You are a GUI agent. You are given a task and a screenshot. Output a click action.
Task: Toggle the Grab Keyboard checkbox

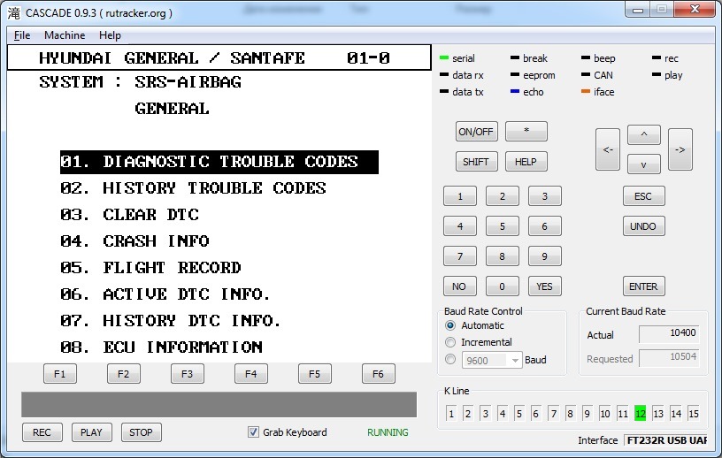pyautogui.click(x=254, y=432)
